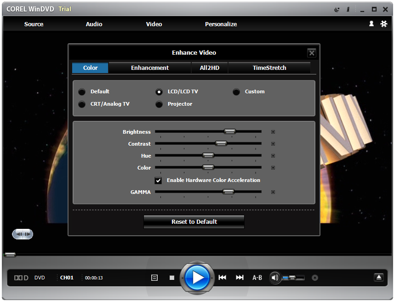Image resolution: width=394 pixels, height=301 pixels.
Task: Minimize the WinDVD window
Action: 362,10
